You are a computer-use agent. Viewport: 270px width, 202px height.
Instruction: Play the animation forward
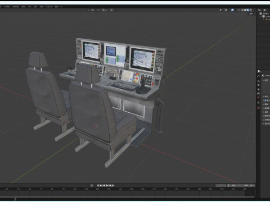107,186
